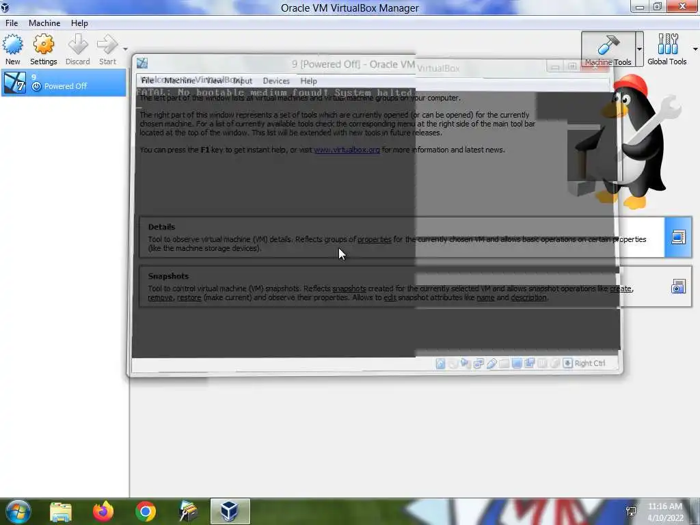The image size is (700, 525).
Task: Open the File menu in the VM window
Action: (148, 81)
